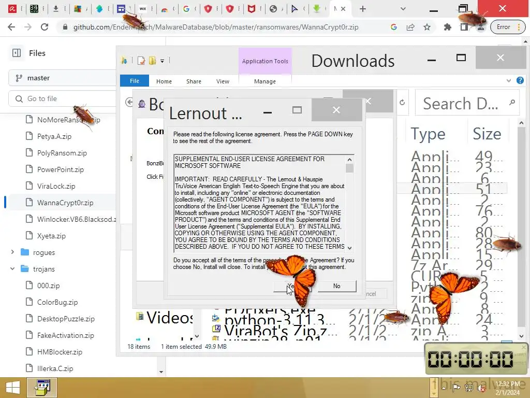
Task: Open PolyRansom.zip in the file tree
Action: pyautogui.click(x=62, y=153)
